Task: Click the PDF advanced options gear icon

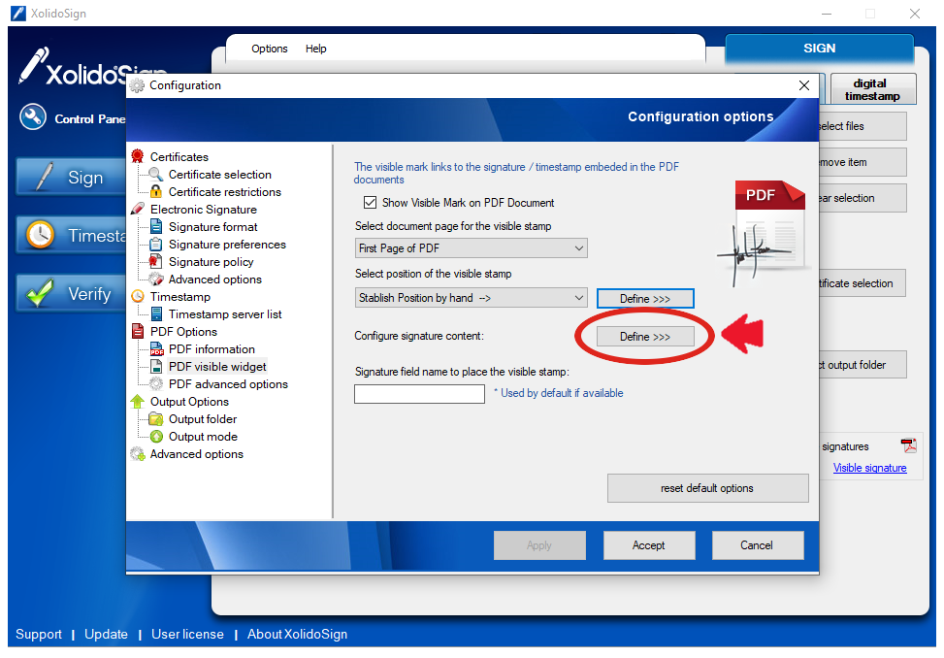Action: click(156, 383)
